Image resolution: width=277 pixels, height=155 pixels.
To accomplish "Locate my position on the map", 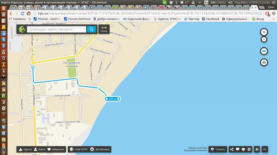I will 264,62.
